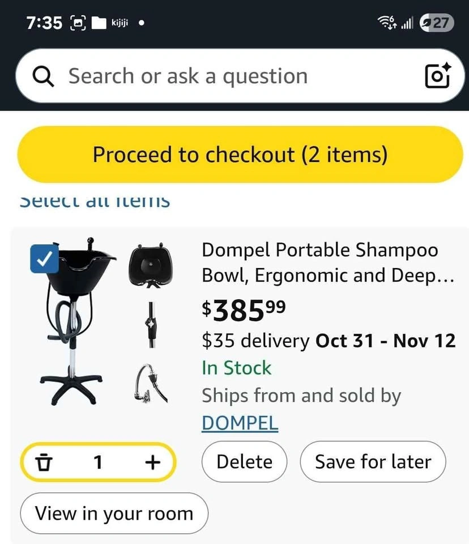Open DOMPEL seller link
Screen dimensions: 469x544
tap(240, 423)
